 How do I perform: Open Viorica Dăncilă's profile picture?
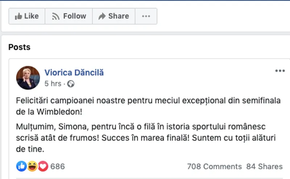pyautogui.click(x=28, y=78)
